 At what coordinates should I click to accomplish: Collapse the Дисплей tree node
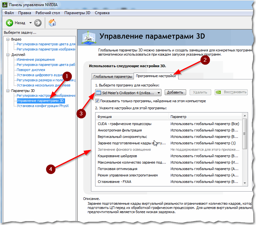pyautogui.click(x=8, y=55)
